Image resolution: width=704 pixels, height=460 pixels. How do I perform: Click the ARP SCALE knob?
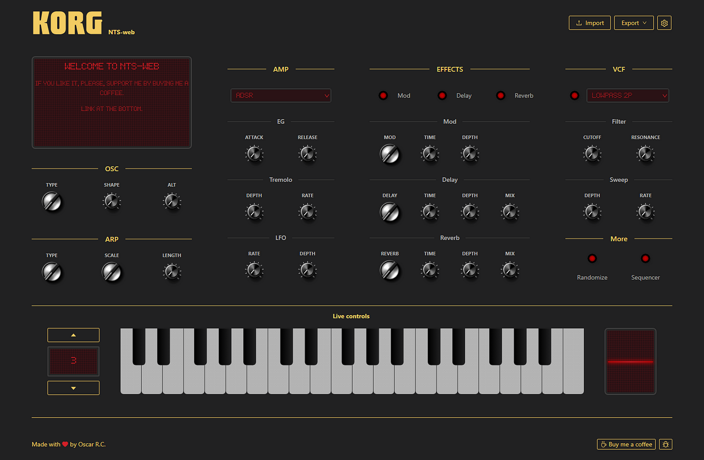pos(112,272)
